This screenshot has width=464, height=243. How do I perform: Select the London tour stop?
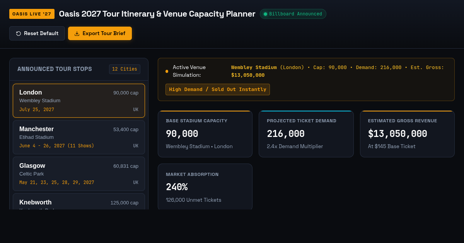point(79,101)
